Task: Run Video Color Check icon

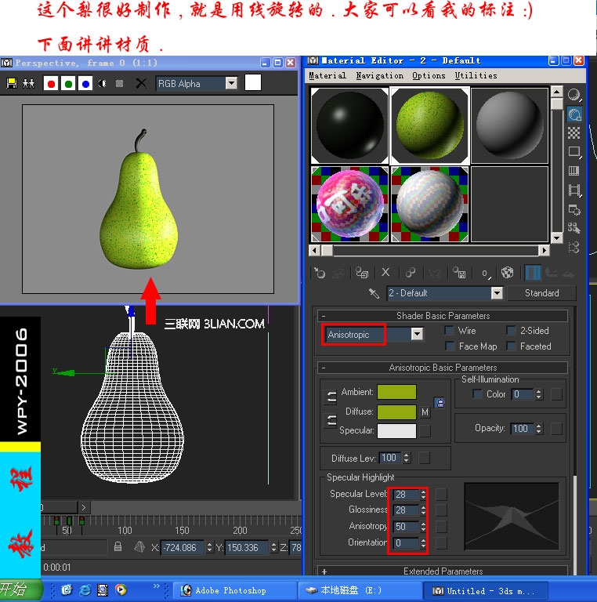Action: pos(574,171)
